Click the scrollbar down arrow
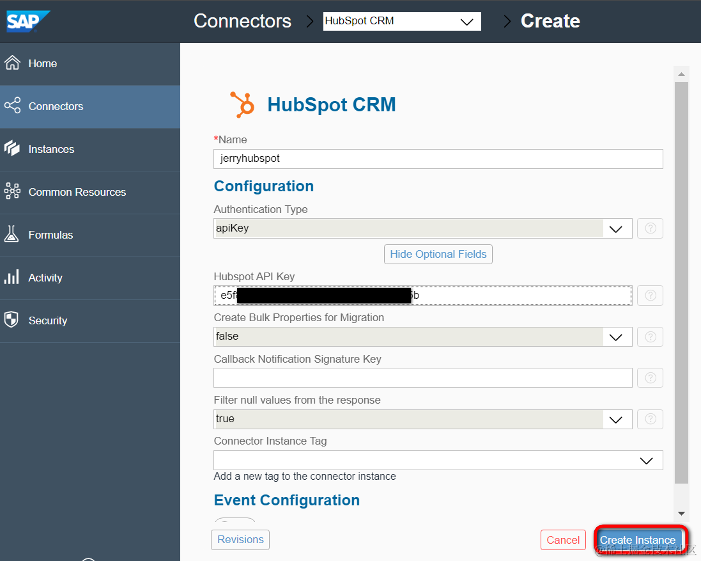The height and width of the screenshot is (561, 701). (681, 514)
